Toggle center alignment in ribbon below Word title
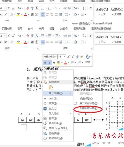124x147 pixels. click(x=47, y=42)
